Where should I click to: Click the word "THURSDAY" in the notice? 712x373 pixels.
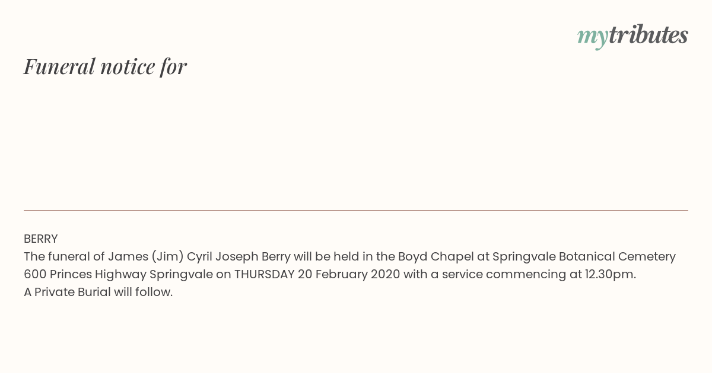pos(265,275)
